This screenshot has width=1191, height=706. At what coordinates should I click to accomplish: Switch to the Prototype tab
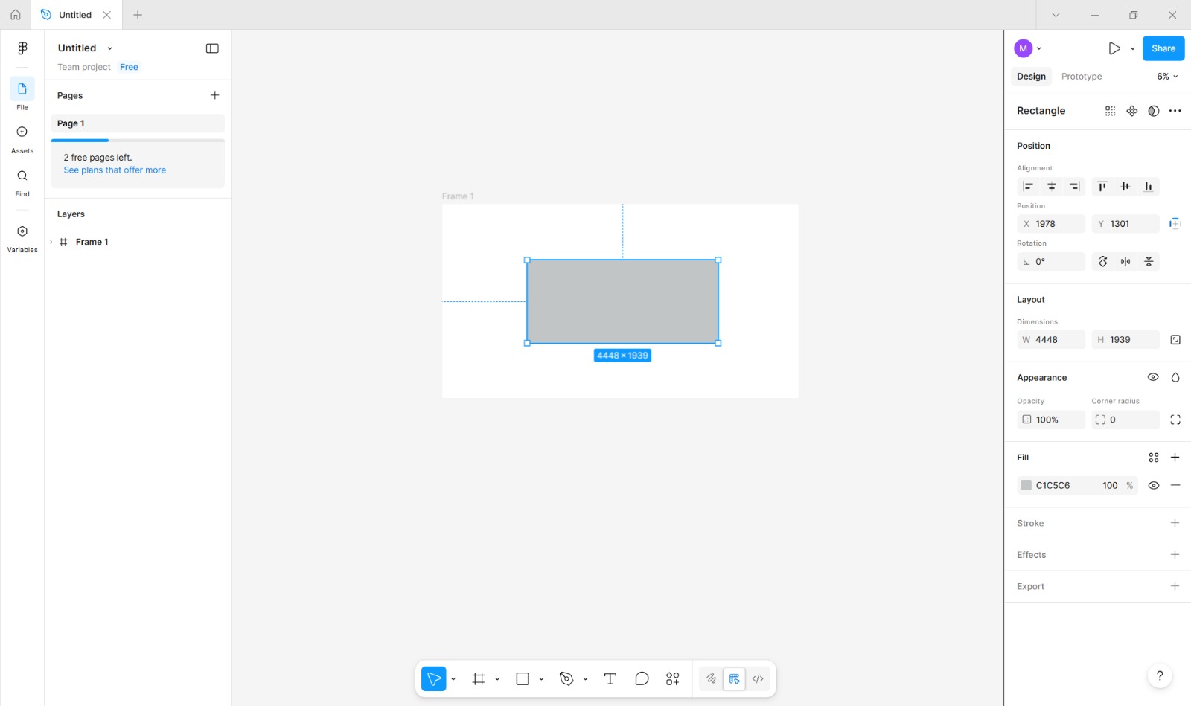click(x=1081, y=76)
